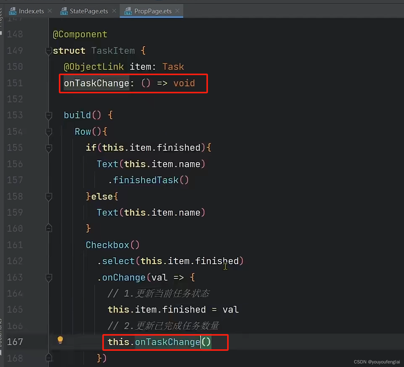The height and width of the screenshot is (367, 404).
Task: Click the fold end marker at line 168
Action: coord(49,358)
